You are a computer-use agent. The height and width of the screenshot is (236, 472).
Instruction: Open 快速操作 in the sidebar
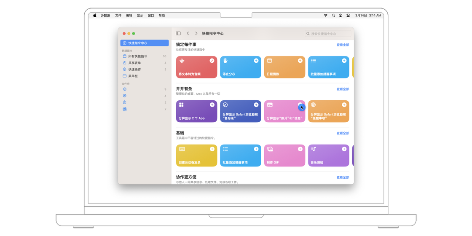[x=145, y=70]
